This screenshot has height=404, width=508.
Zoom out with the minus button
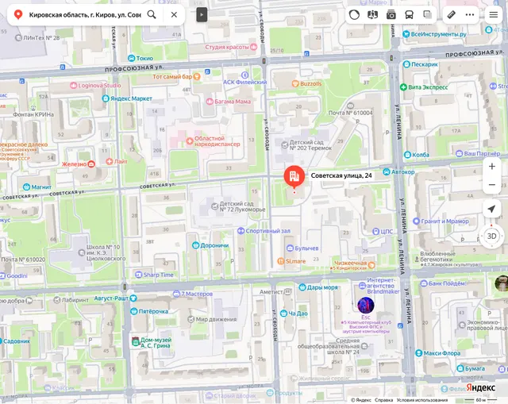(492, 185)
